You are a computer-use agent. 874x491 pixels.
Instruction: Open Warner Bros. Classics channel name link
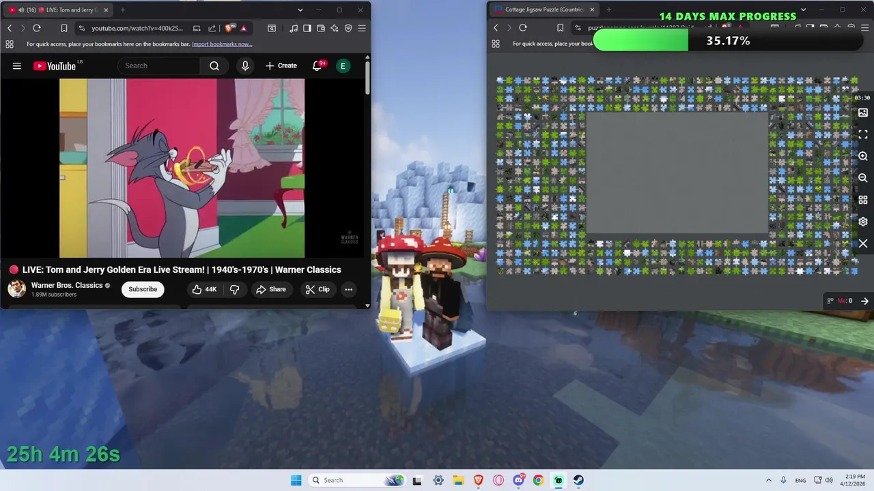click(x=67, y=285)
